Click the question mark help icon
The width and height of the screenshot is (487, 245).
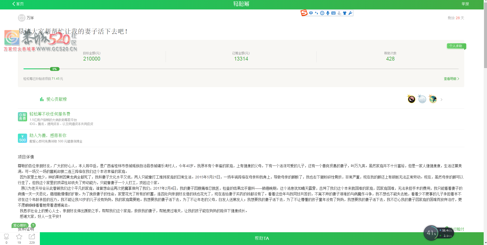click(x=33, y=225)
